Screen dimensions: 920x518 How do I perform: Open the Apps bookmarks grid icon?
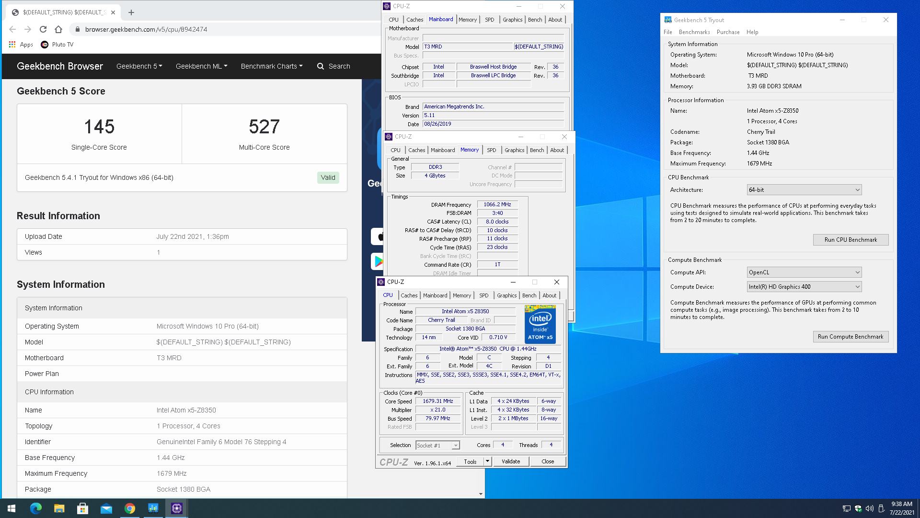coord(12,44)
